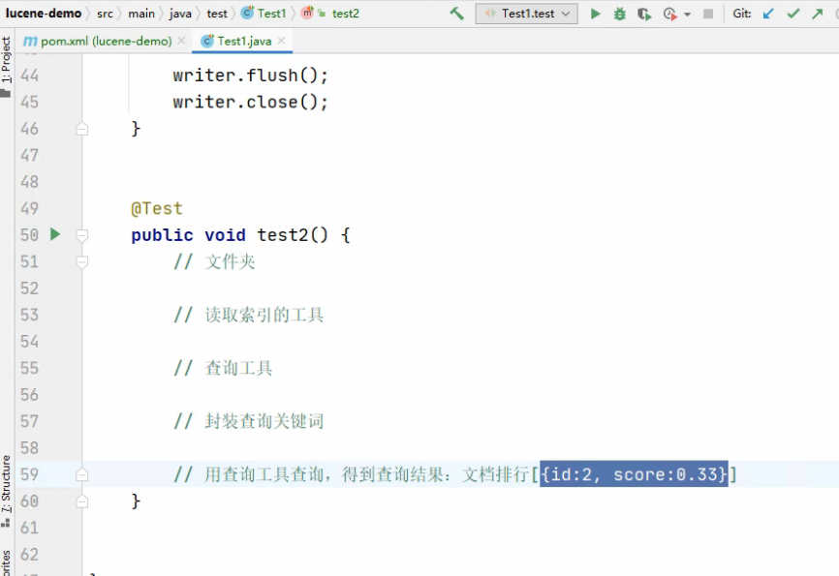Screen dimensions: 839x576
Task: Run test2 from gutter play icon
Action: pyautogui.click(x=54, y=234)
